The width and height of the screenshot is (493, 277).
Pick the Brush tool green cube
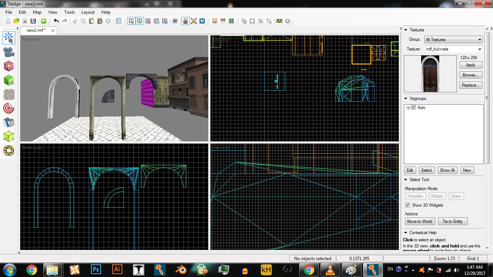point(9,80)
